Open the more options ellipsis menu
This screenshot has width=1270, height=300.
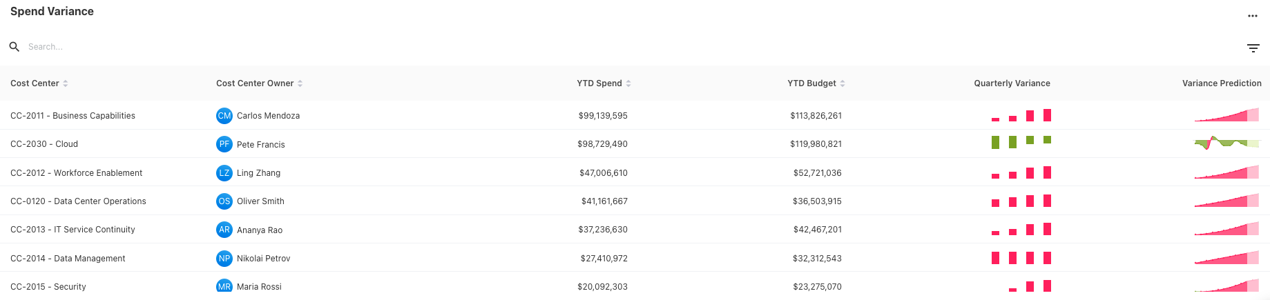pos(1252,16)
